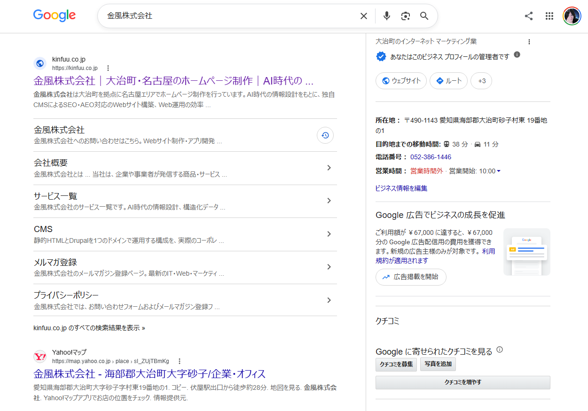Open business panel three-dot menu

click(x=529, y=42)
